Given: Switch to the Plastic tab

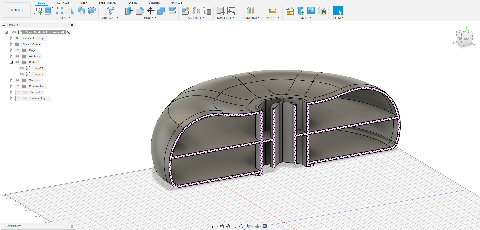Looking at the screenshot, I should click(132, 3).
